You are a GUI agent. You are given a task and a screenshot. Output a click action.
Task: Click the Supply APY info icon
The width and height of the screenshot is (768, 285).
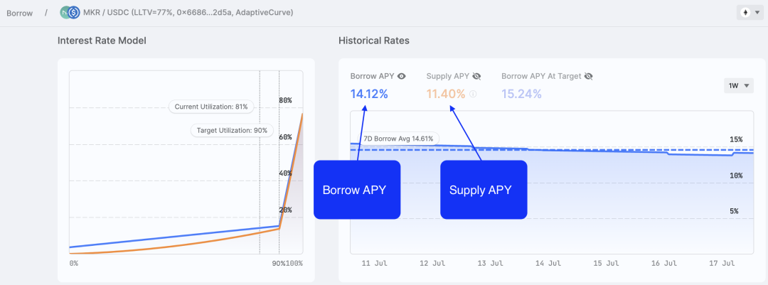point(473,94)
